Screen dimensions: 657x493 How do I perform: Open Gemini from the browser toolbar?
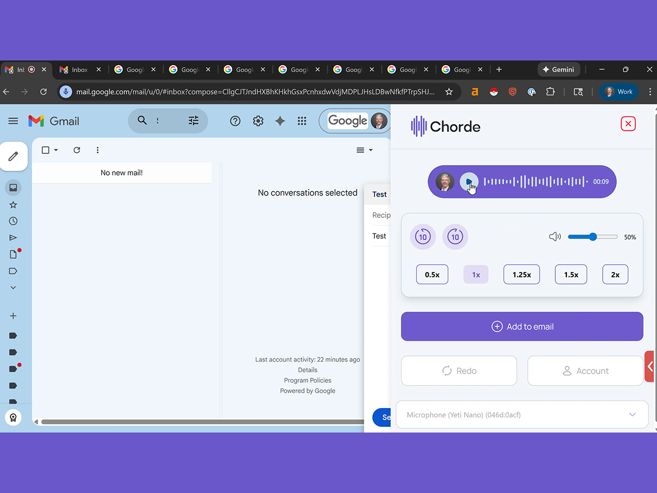point(558,69)
